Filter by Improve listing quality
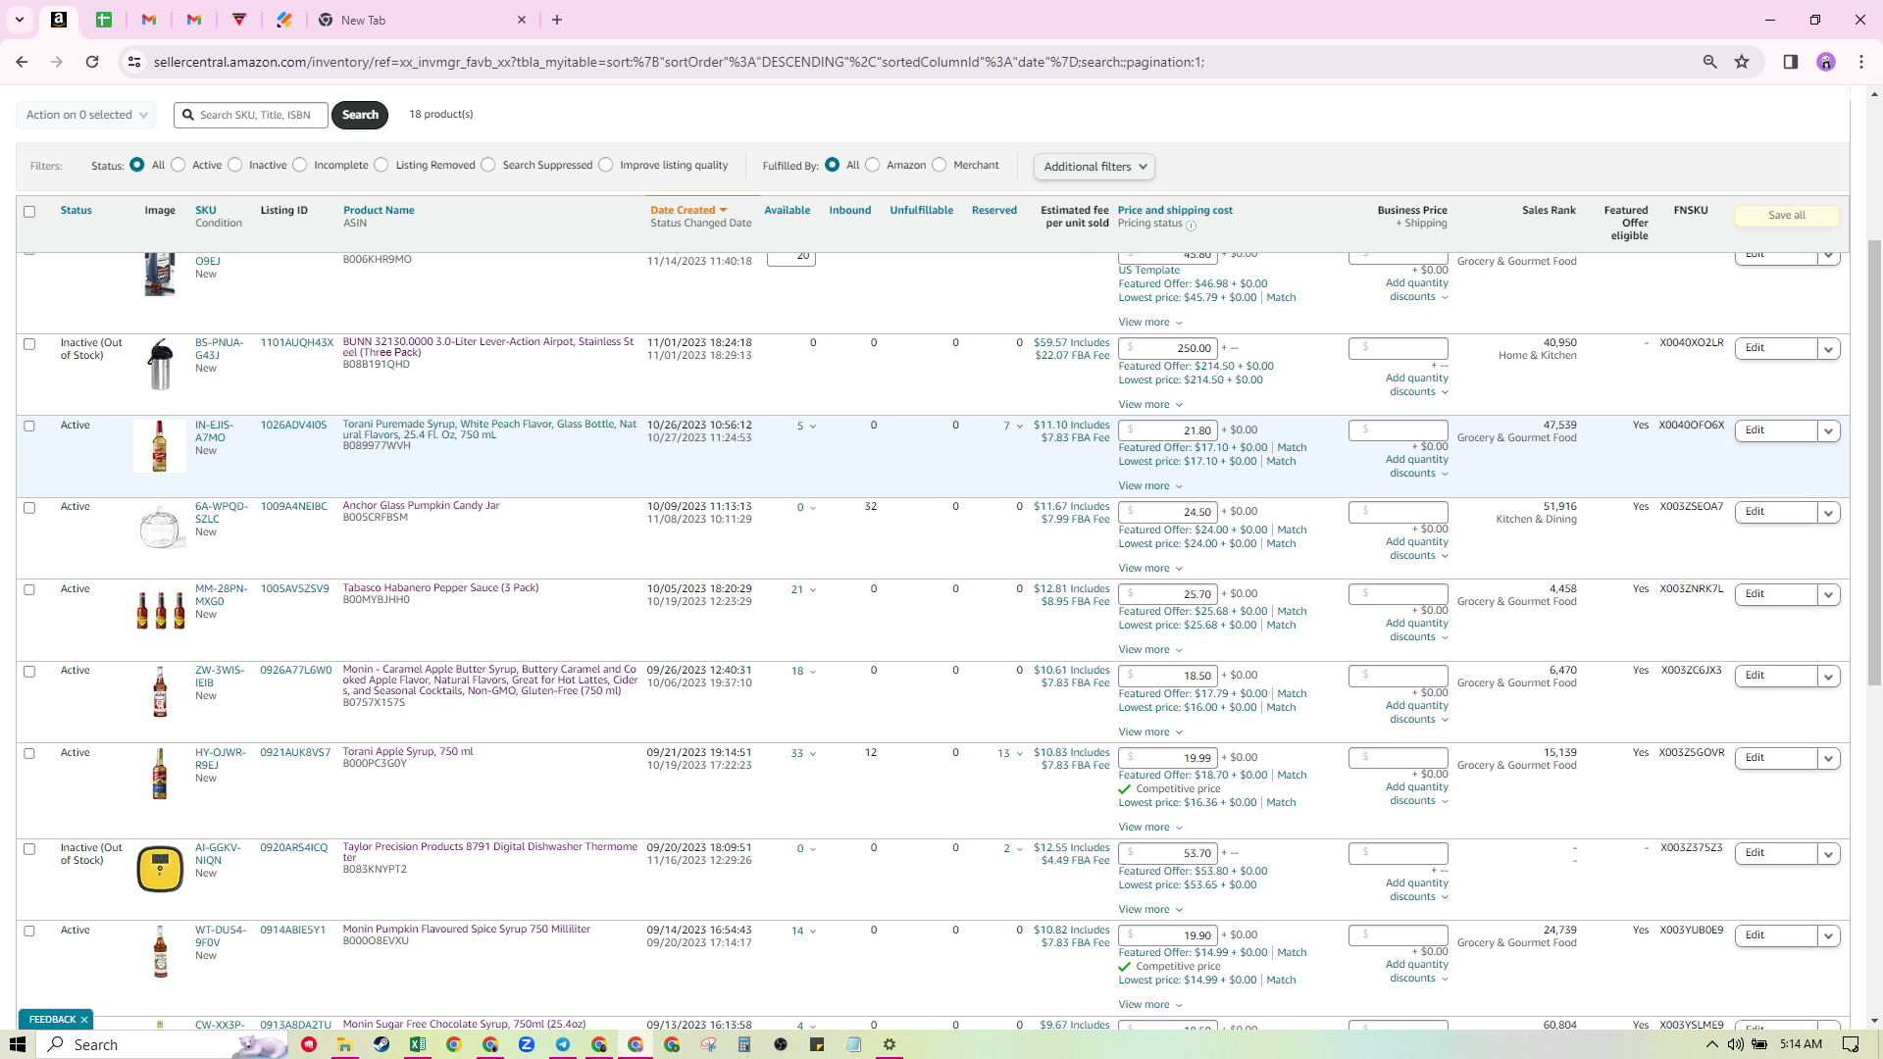The height and width of the screenshot is (1059, 1883). 606,165
